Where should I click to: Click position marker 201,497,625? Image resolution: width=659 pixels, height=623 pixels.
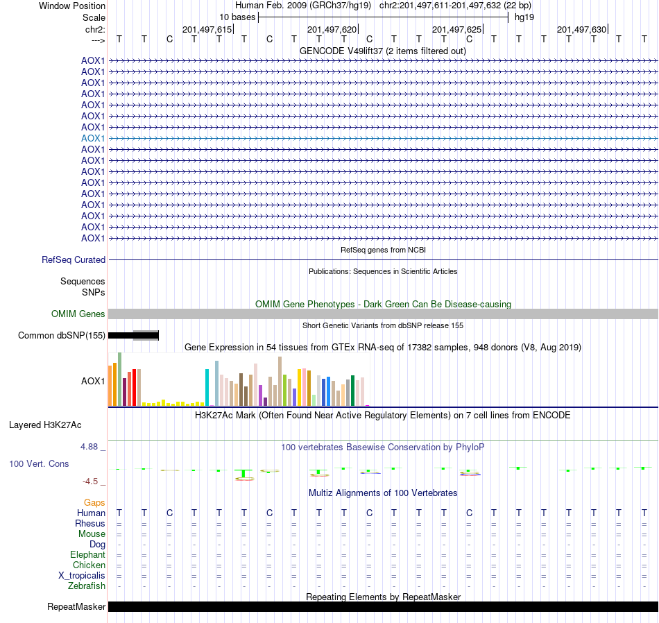click(x=457, y=29)
